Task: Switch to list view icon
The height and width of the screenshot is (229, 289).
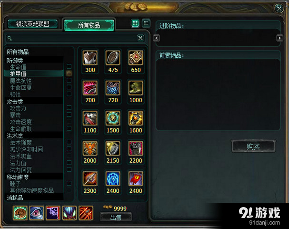Action: [x=146, y=23]
